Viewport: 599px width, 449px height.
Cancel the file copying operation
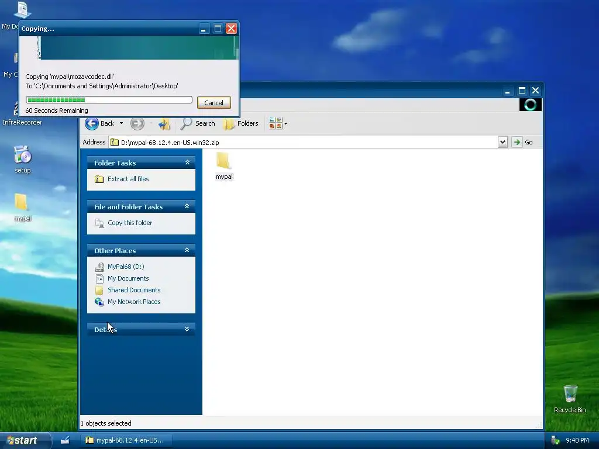click(214, 103)
